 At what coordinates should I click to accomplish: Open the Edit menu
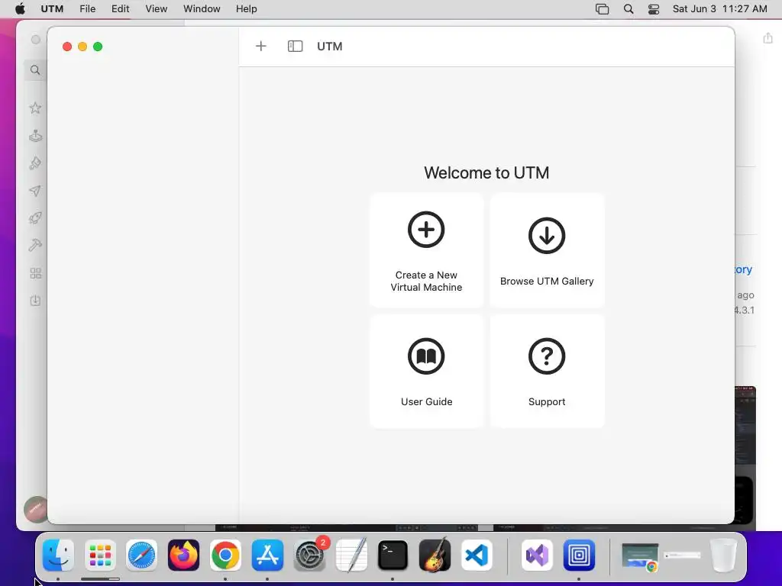tap(120, 9)
